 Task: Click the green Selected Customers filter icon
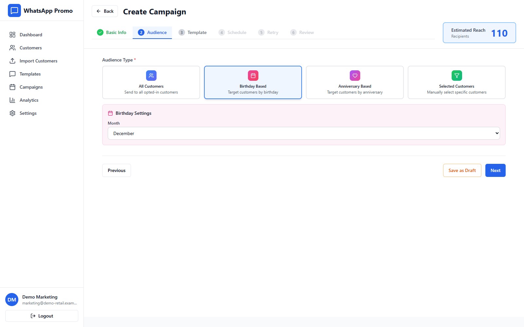[x=457, y=76]
